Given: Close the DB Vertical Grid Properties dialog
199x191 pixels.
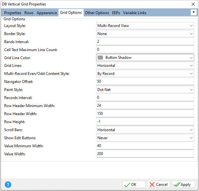Looking at the screenshot, I should coord(193,4).
